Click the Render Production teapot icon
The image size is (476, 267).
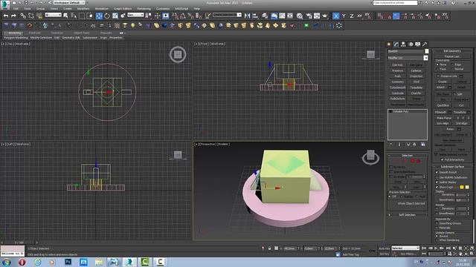(325, 16)
